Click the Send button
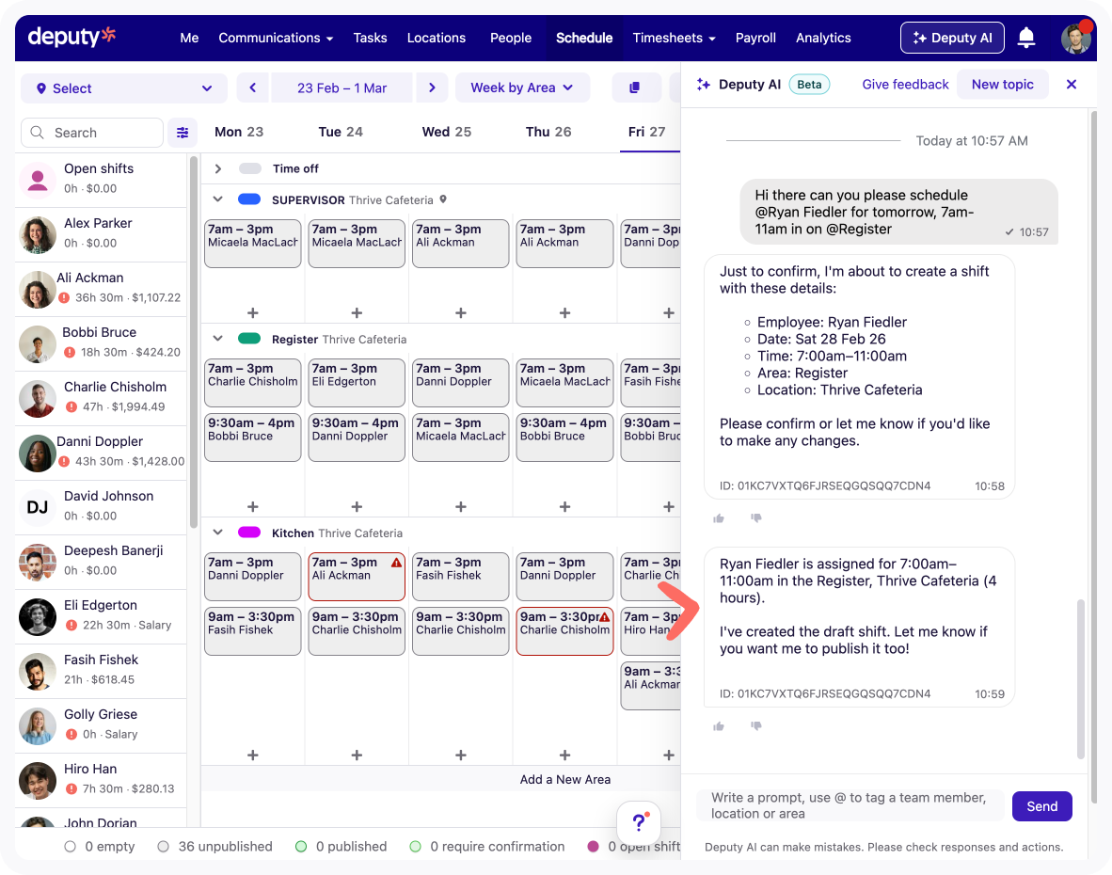 pyautogui.click(x=1041, y=806)
